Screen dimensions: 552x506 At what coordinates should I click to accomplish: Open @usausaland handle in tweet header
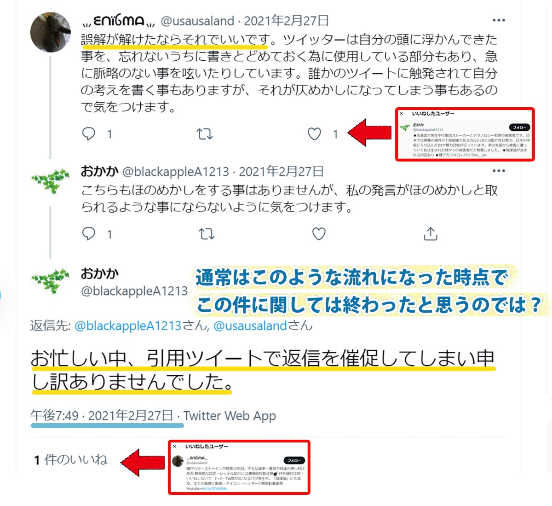tap(197, 21)
